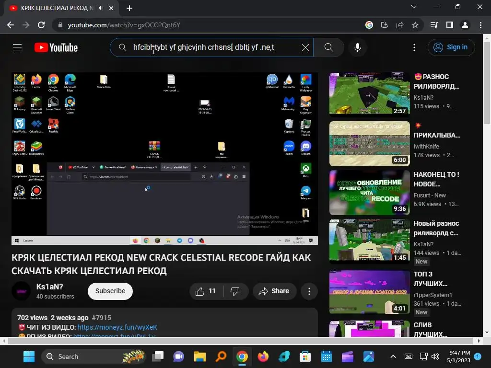Click the address bar URL

point(124,25)
